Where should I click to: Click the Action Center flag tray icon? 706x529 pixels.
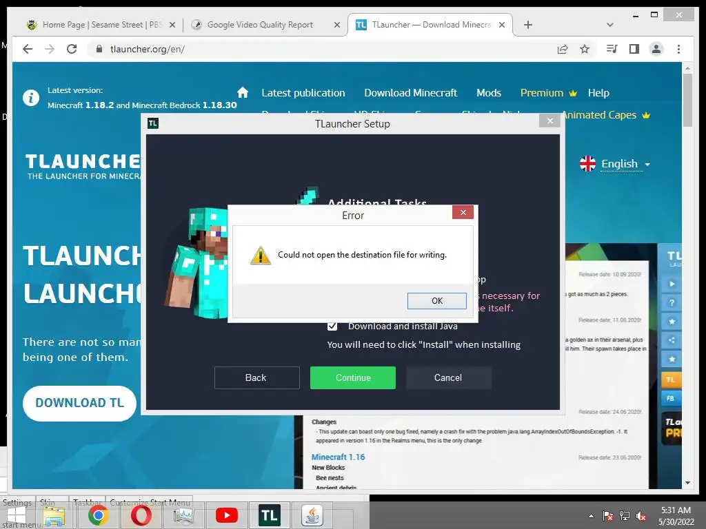point(608,516)
